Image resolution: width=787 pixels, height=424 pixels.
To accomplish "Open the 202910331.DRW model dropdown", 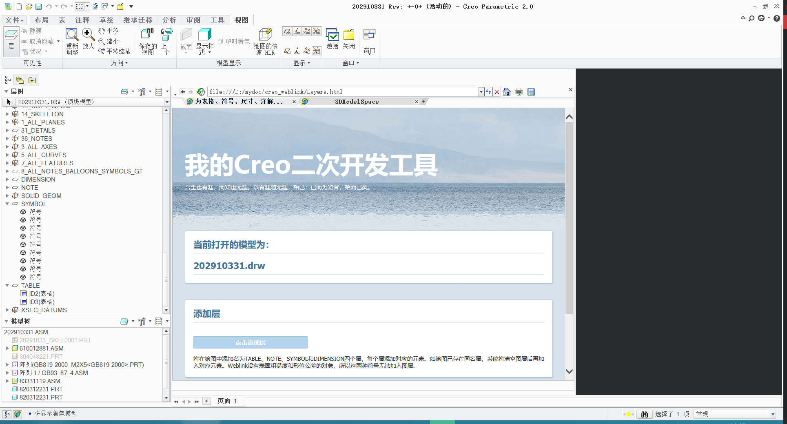I will click(x=167, y=102).
